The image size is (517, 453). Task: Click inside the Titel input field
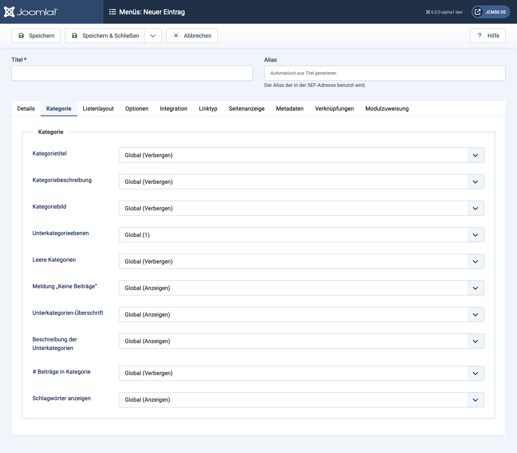(x=132, y=73)
